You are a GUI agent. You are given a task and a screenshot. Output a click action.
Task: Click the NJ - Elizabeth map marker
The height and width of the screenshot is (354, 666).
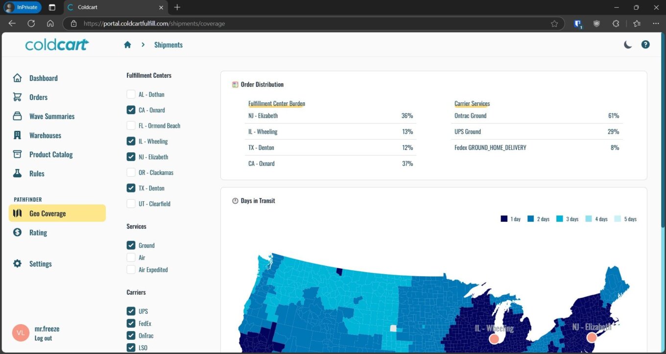(592, 337)
